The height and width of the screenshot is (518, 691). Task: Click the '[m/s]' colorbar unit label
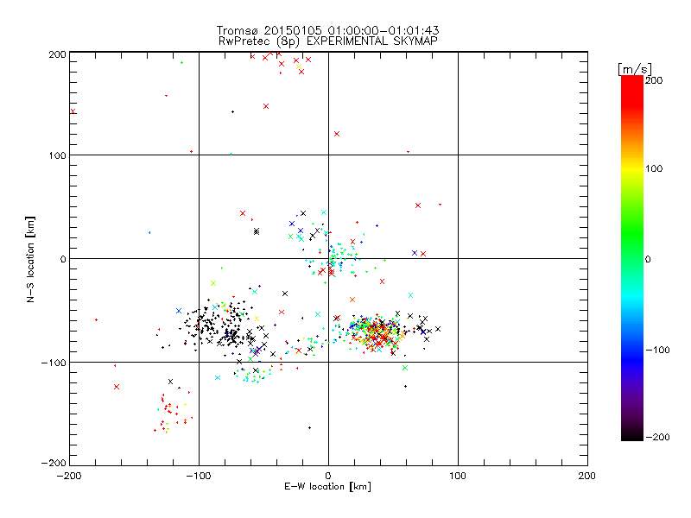pyautogui.click(x=635, y=69)
